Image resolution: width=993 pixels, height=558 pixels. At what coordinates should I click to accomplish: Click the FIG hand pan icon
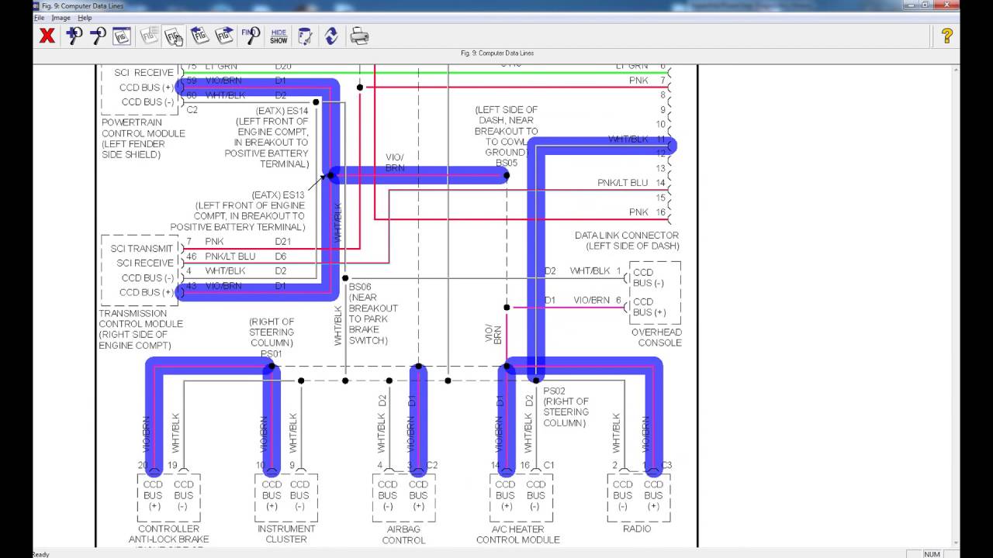click(x=174, y=36)
